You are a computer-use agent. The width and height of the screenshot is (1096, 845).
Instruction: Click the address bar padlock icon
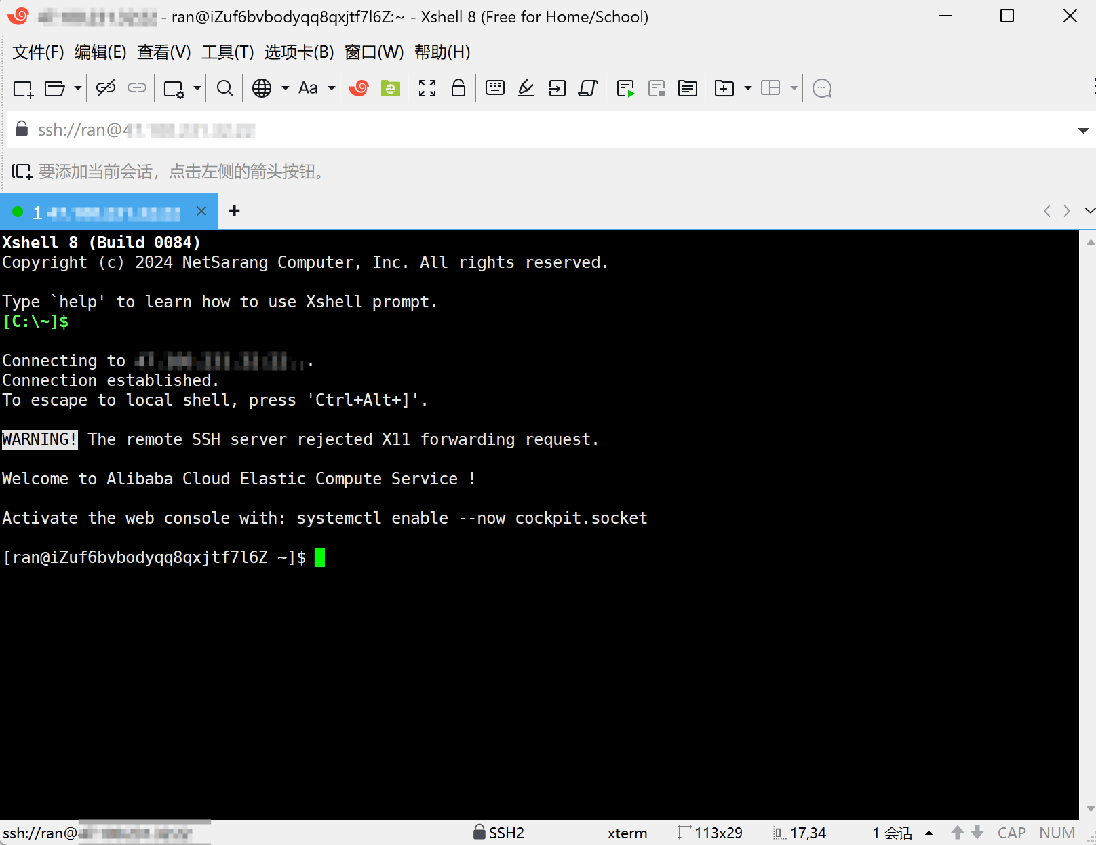(22, 129)
